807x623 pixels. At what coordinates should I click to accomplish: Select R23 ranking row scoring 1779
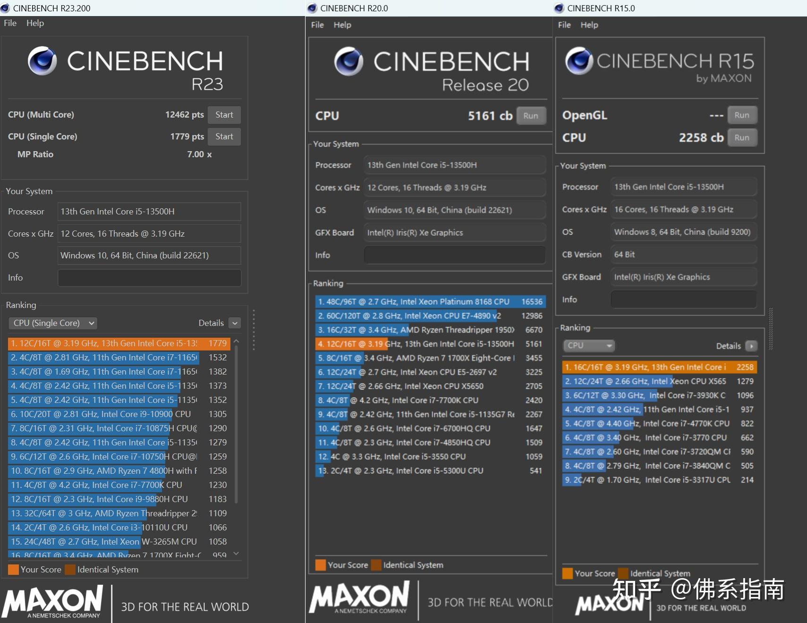tap(119, 343)
